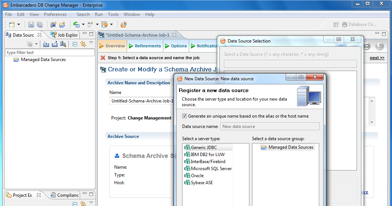Maximize the editor area
Screen dimensions: 392x206
[x=384, y=34]
